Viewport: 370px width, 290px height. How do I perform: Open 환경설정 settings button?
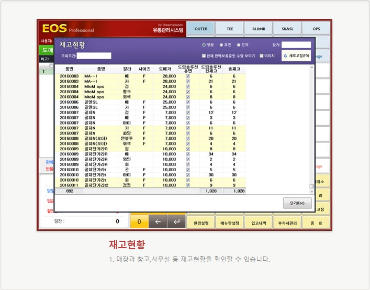click(201, 223)
